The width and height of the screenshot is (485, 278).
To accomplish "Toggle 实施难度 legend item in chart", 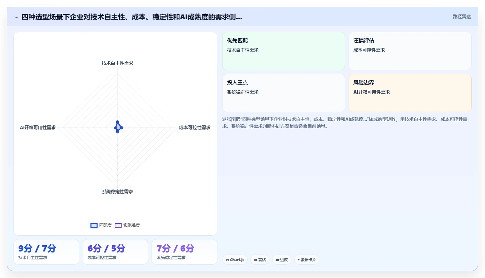I will coord(127,225).
